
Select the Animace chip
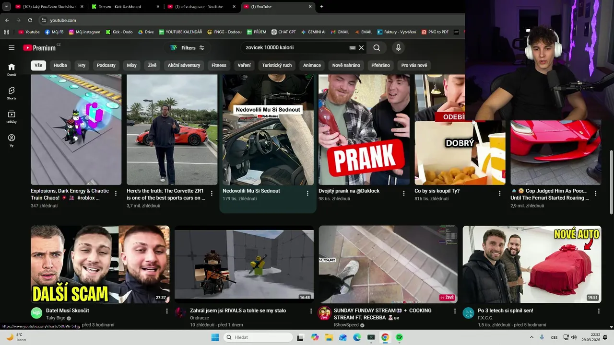[x=312, y=65]
